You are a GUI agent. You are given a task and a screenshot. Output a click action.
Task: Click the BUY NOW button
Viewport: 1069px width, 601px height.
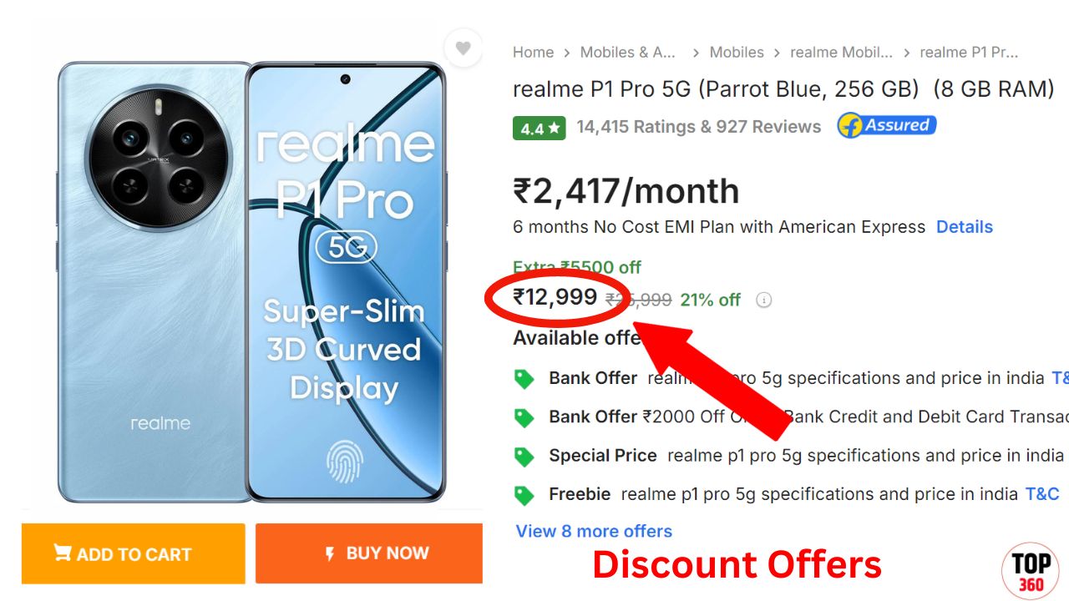pos(369,553)
